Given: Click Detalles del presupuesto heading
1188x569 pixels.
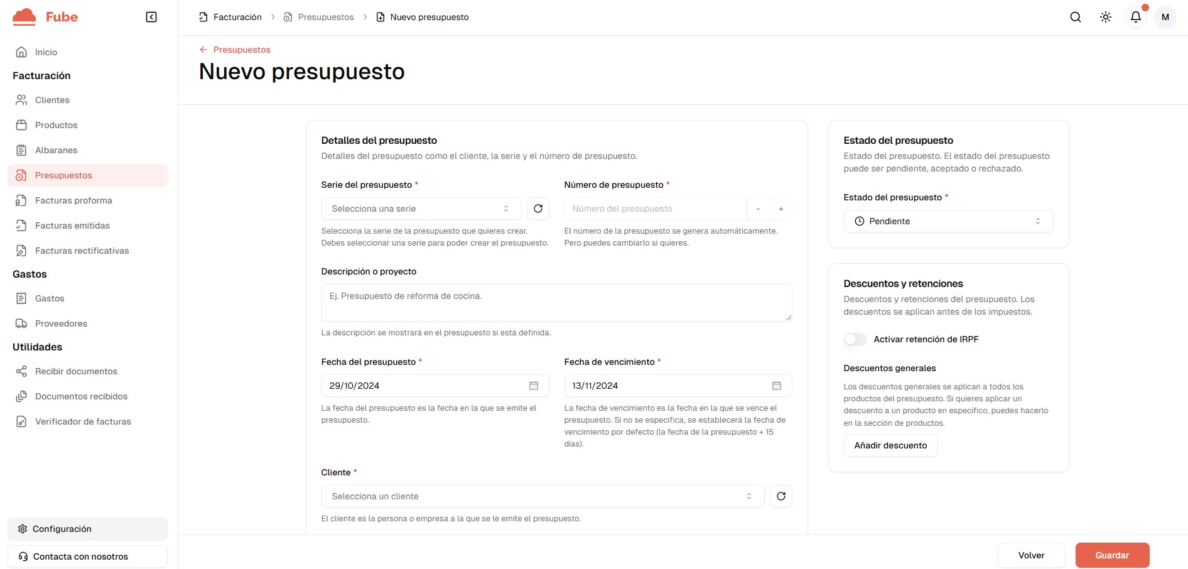Looking at the screenshot, I should [x=379, y=141].
